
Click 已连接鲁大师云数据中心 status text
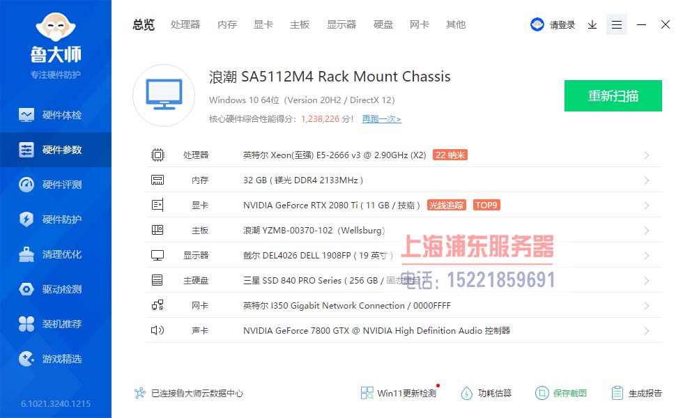(x=197, y=393)
